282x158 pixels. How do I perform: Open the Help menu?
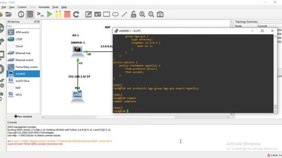point(64,7)
